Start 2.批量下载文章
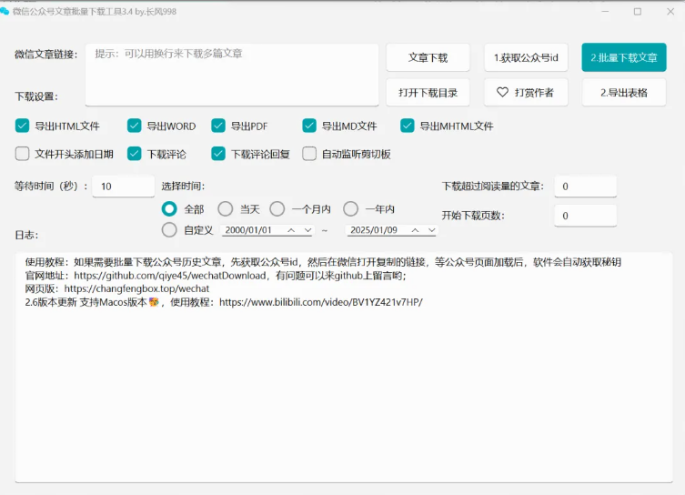 [624, 57]
